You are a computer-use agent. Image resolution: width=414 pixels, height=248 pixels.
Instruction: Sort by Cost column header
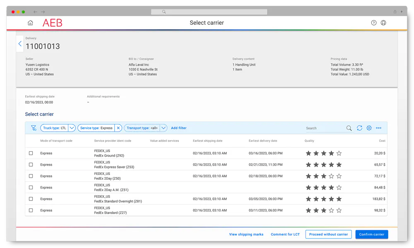tap(382, 141)
